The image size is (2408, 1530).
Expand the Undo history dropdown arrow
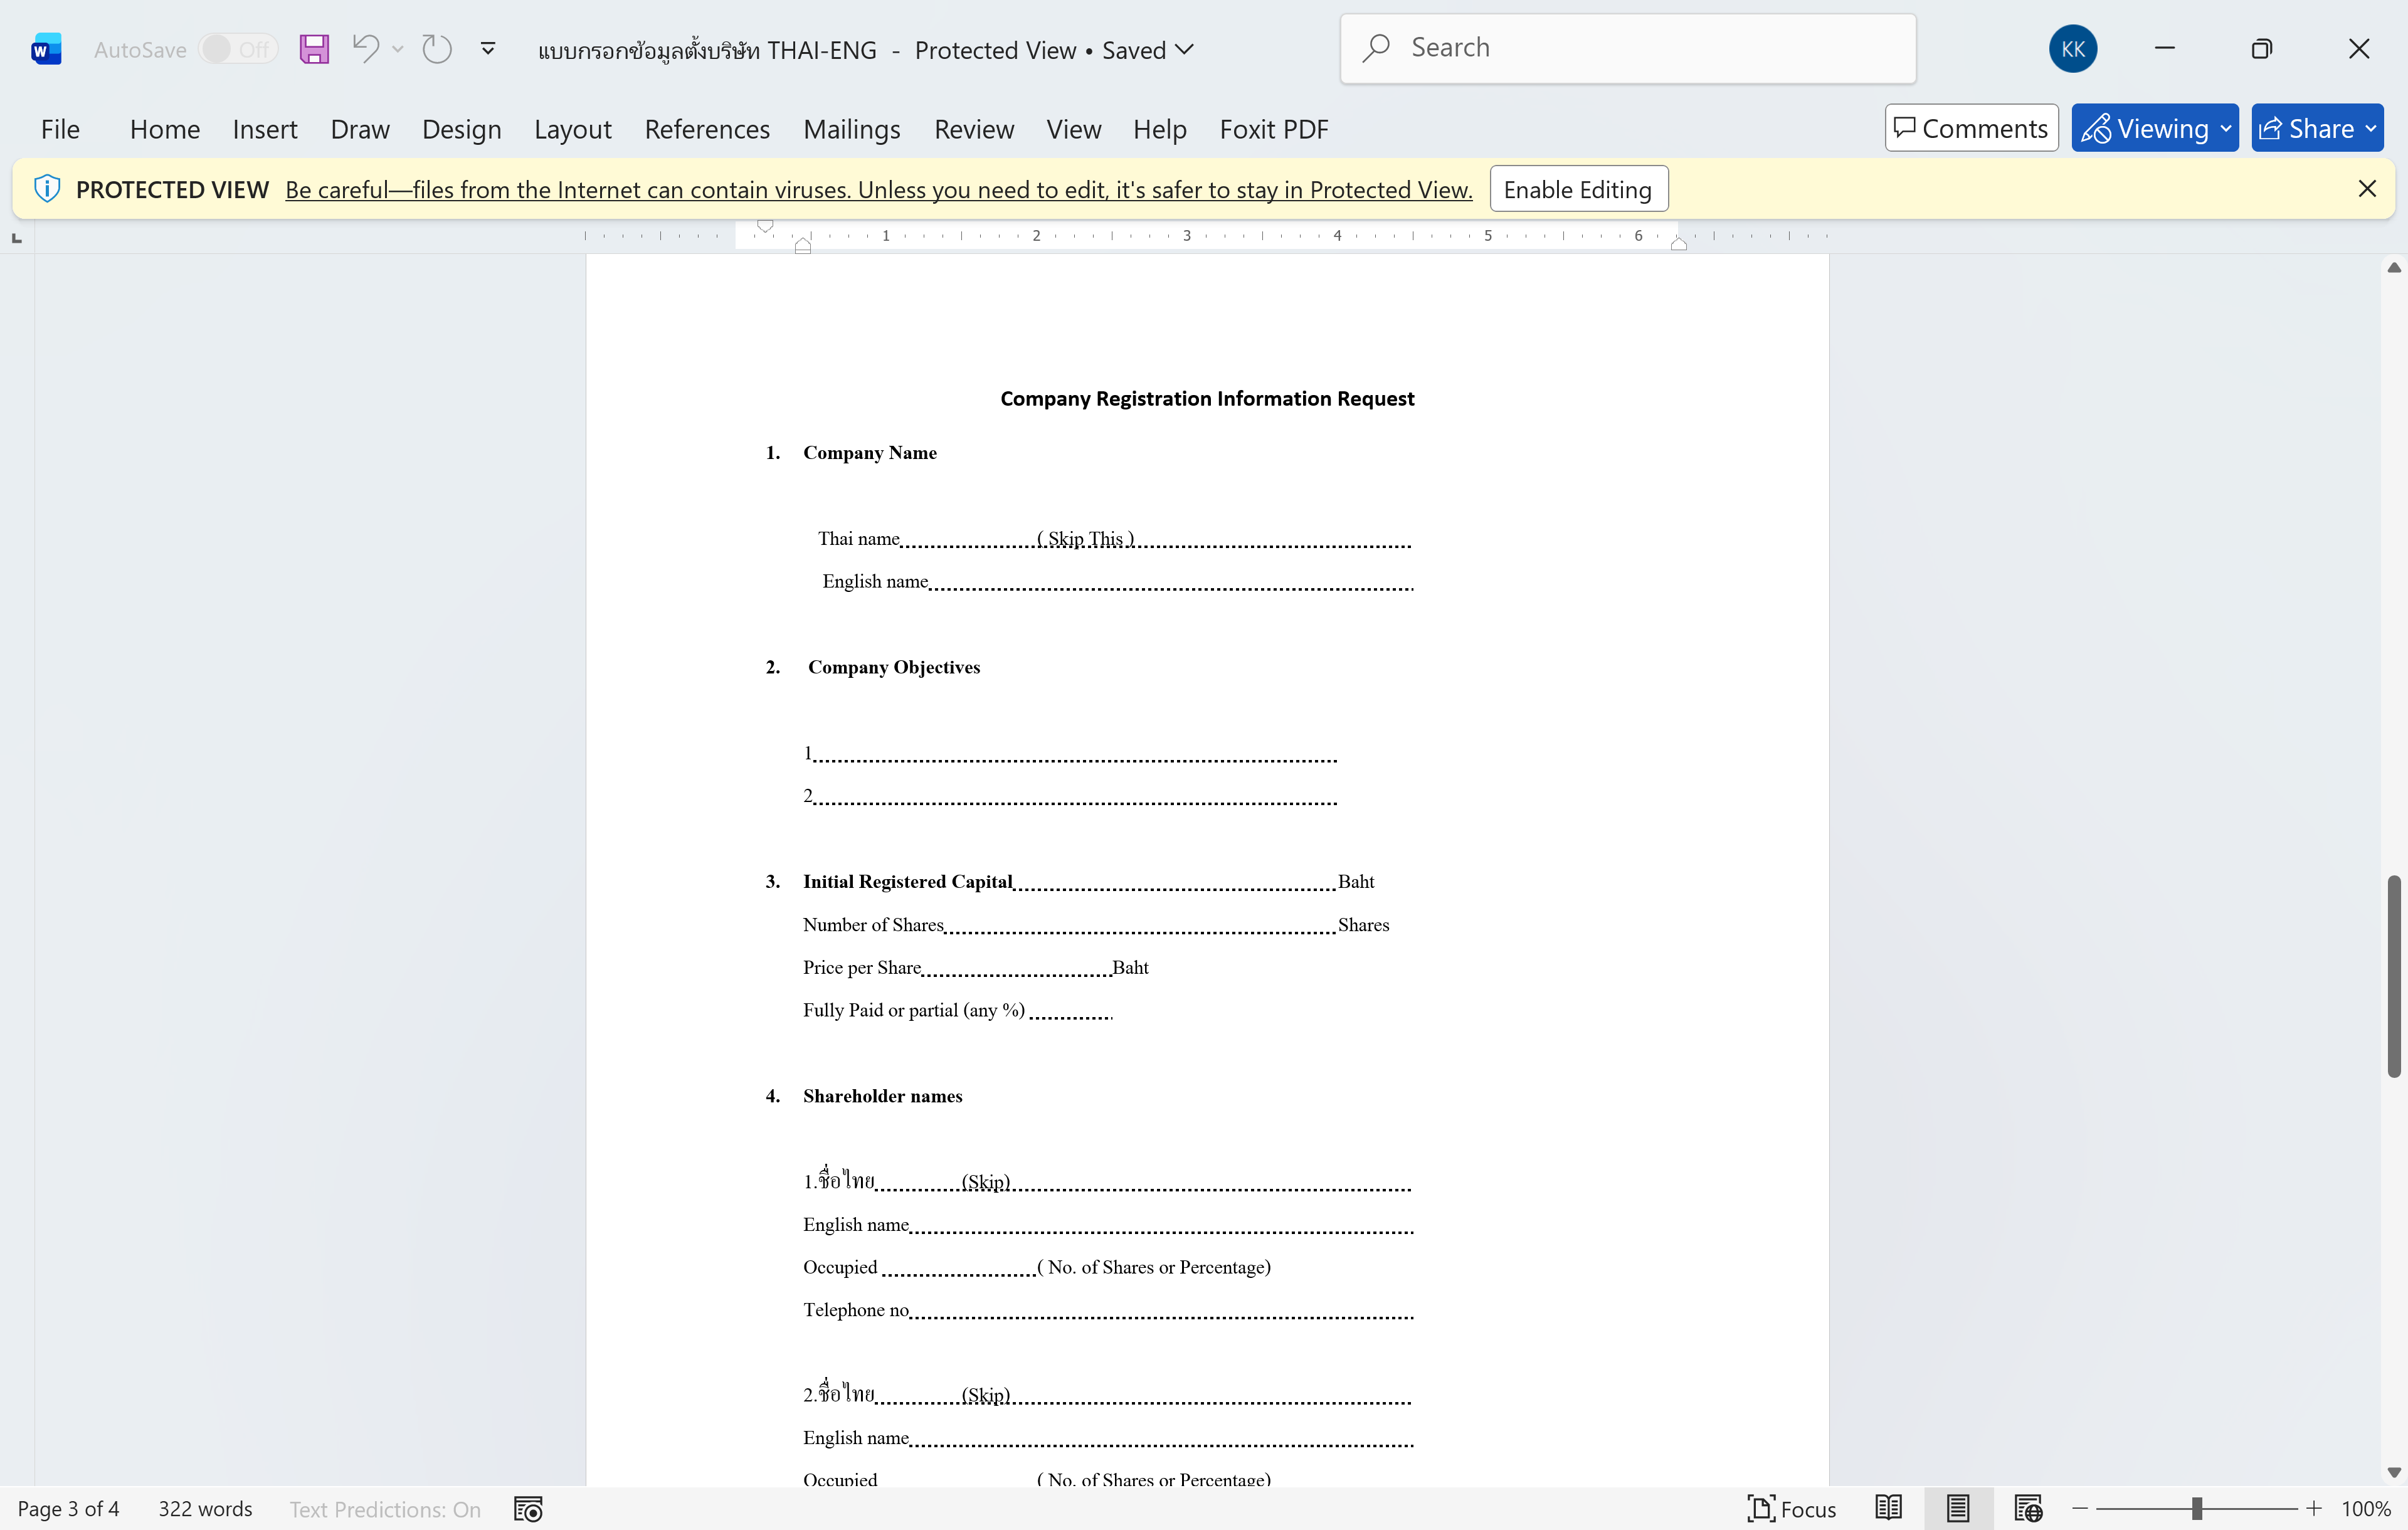(398, 49)
